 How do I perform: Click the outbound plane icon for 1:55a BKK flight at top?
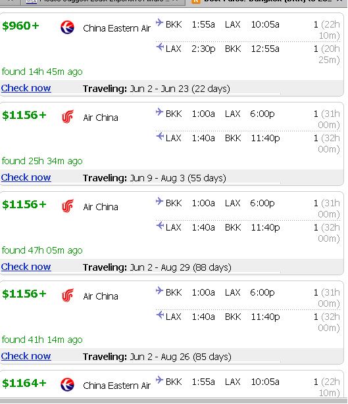pos(160,23)
